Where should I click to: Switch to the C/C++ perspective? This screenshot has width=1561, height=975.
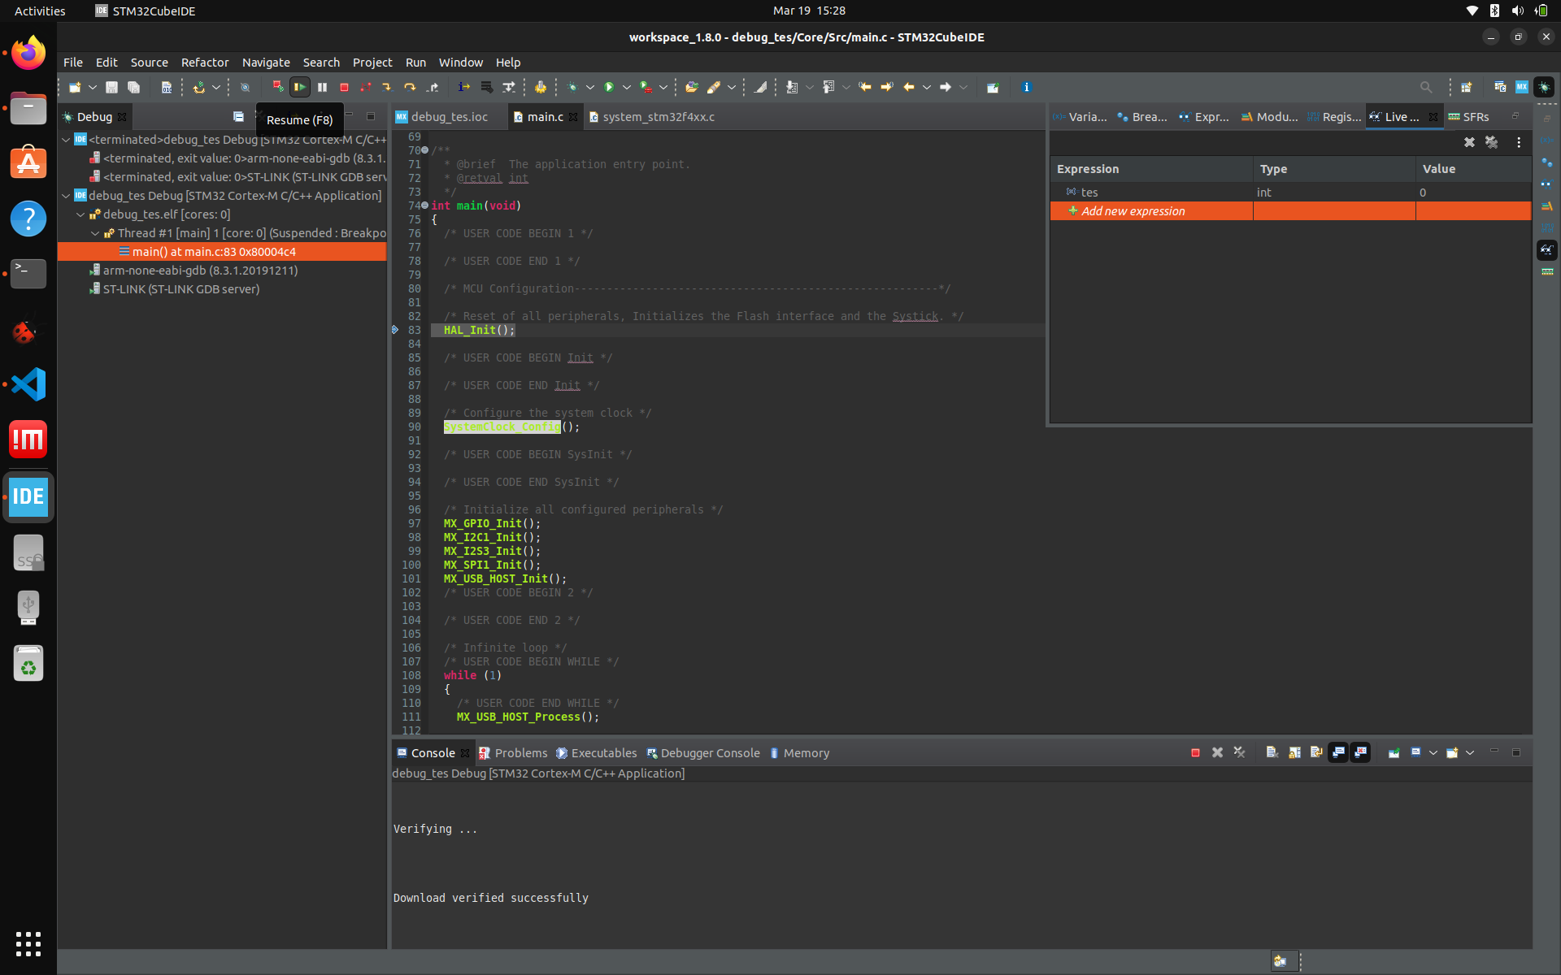(1500, 87)
